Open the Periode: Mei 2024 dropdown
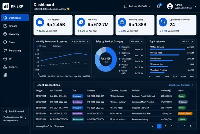 coord(137,6)
